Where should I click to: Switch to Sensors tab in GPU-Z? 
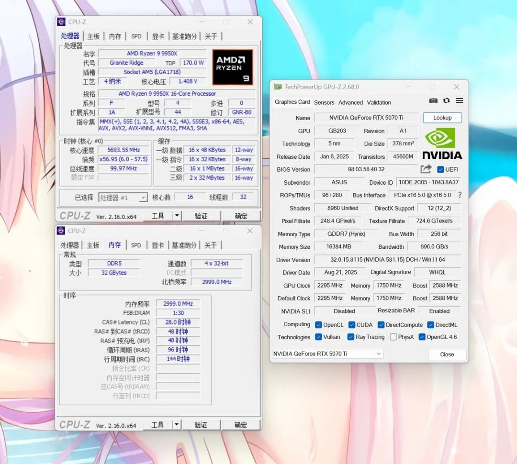(x=324, y=102)
